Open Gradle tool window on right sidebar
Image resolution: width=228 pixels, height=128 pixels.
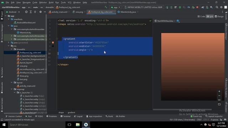click(226, 16)
